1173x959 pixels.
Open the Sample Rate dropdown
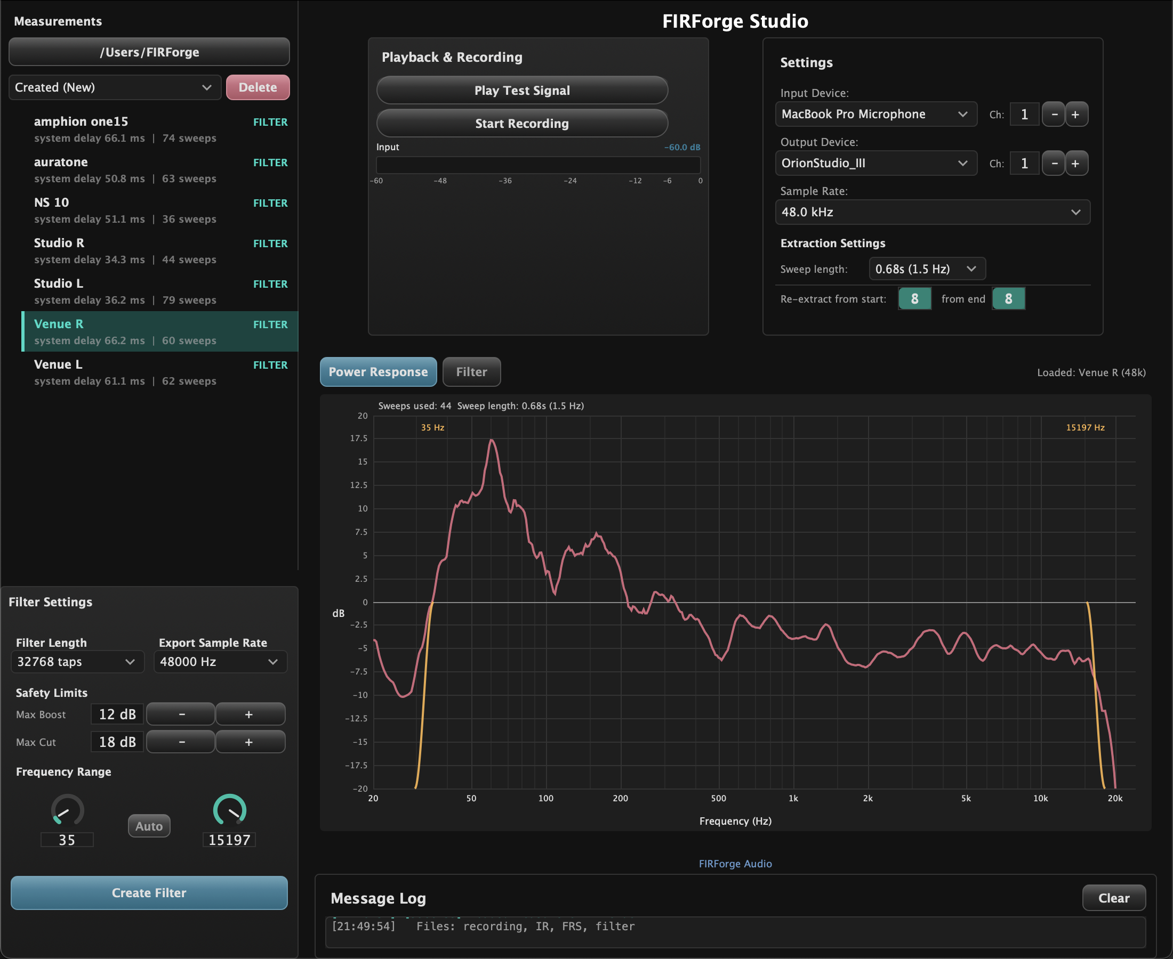click(932, 212)
